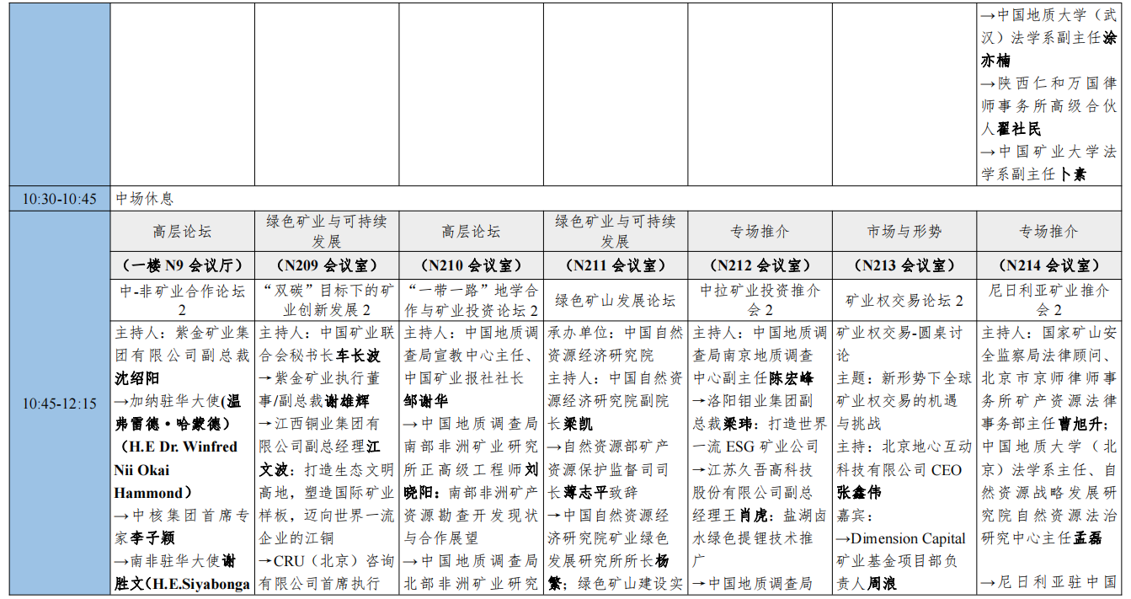Click the 中-非矿业合作论坛 2 session title
This screenshot has width=1131, height=599.
(x=183, y=300)
